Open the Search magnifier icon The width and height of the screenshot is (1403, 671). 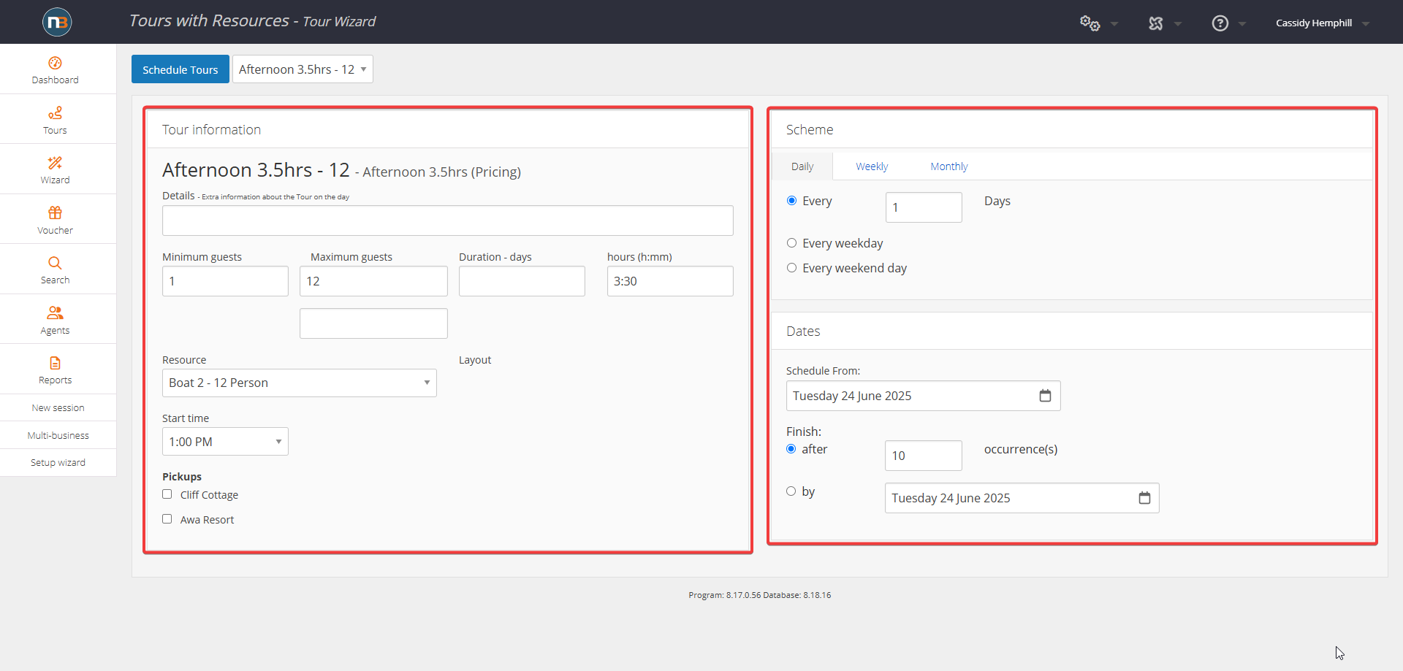pos(55,263)
